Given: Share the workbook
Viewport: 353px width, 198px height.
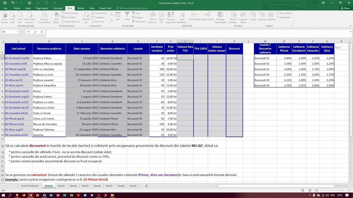Looking at the screenshot, I should (345, 8).
